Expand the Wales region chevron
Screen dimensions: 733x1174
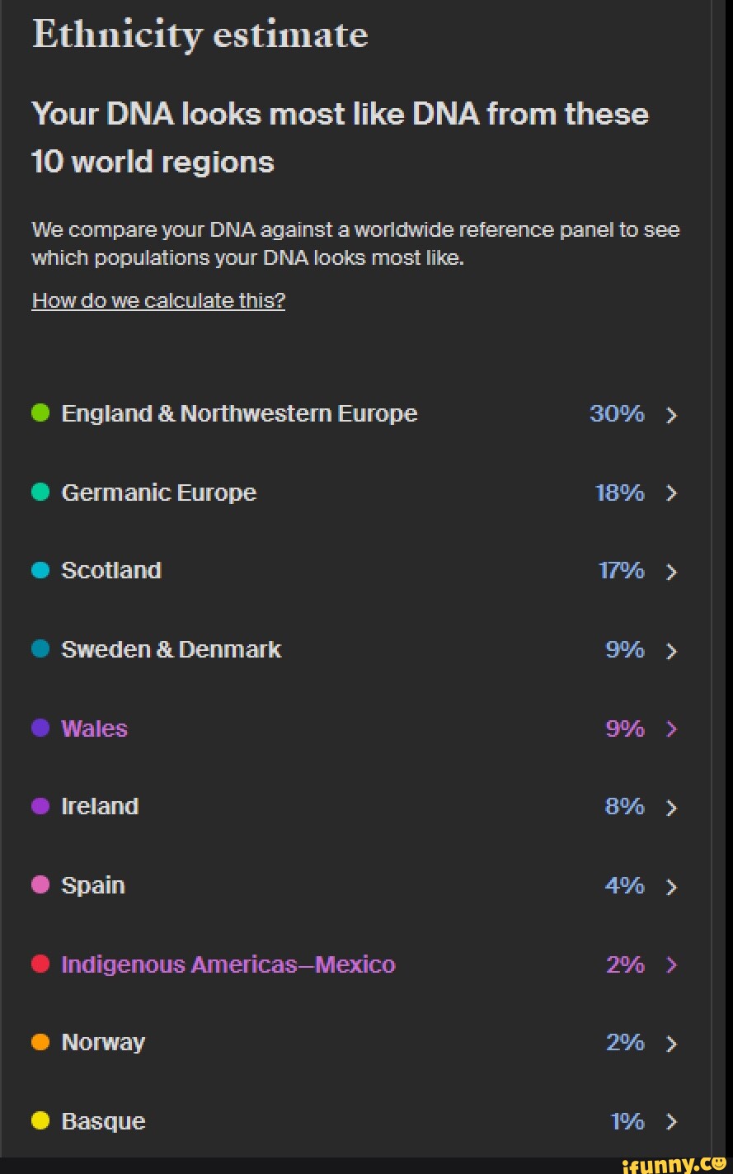672,729
